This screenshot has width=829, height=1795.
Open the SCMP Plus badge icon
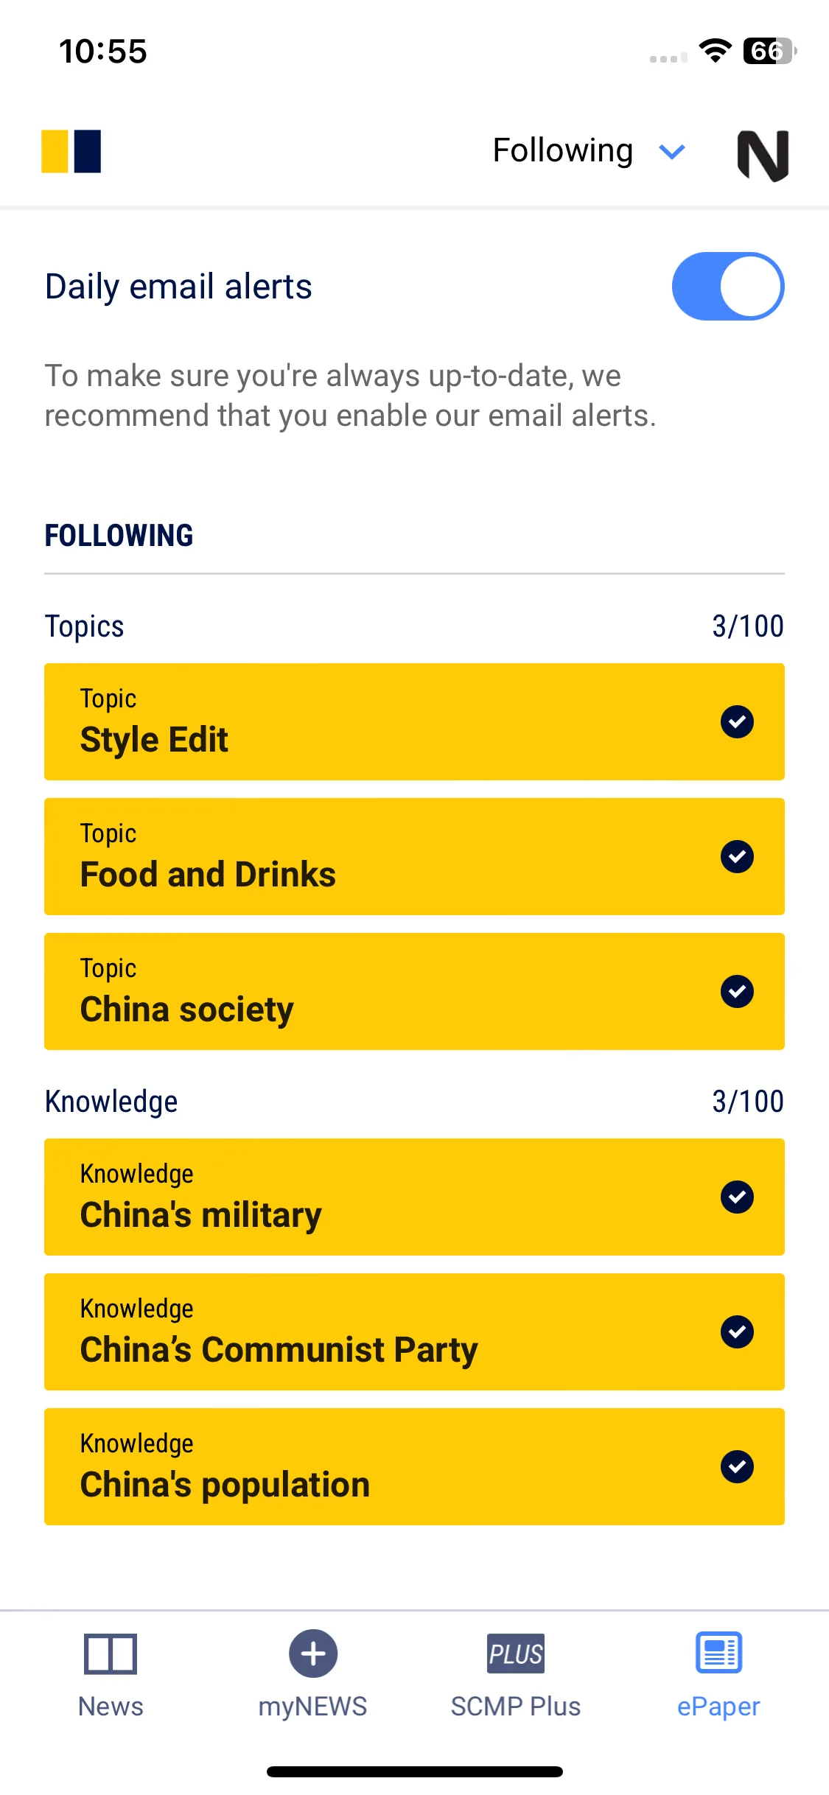pyautogui.click(x=516, y=1654)
